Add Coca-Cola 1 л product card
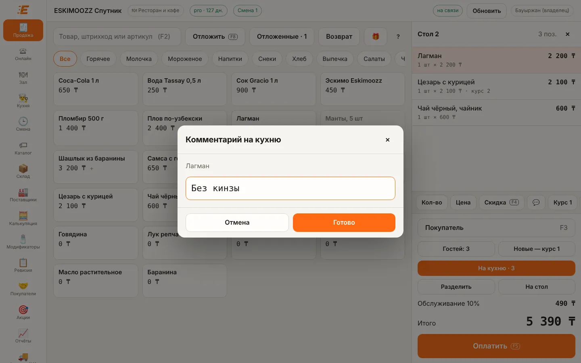This screenshot has height=363, width=581. click(x=96, y=89)
